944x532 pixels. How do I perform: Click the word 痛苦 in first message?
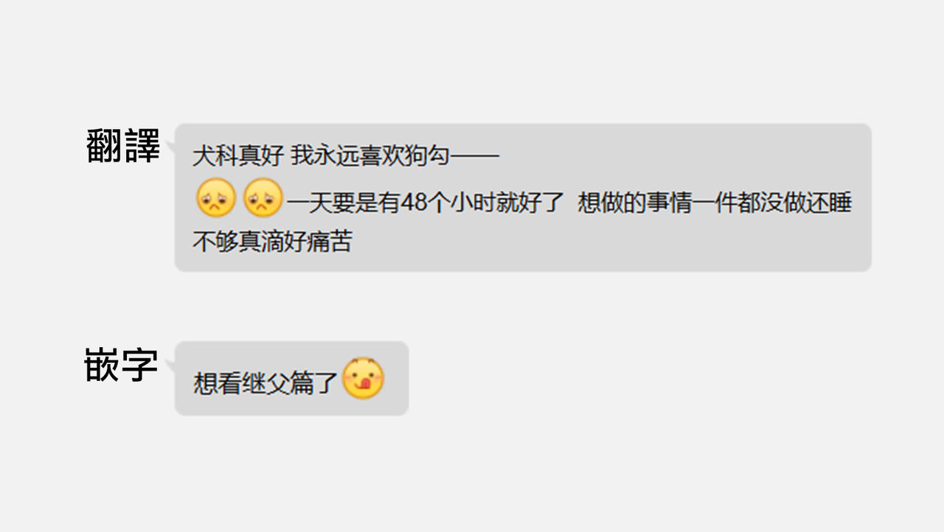coord(329,242)
